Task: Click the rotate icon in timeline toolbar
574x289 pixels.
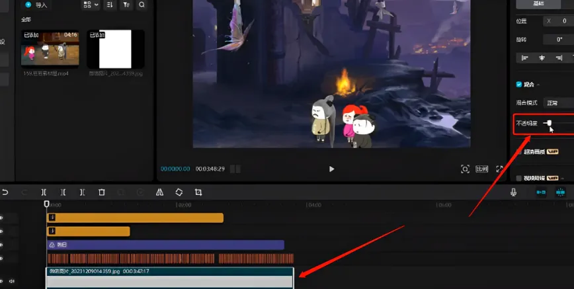Action: pos(179,192)
